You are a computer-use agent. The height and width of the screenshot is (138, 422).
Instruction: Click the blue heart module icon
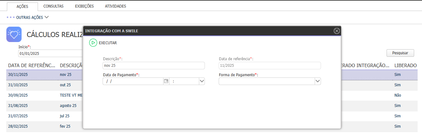[x=14, y=34]
